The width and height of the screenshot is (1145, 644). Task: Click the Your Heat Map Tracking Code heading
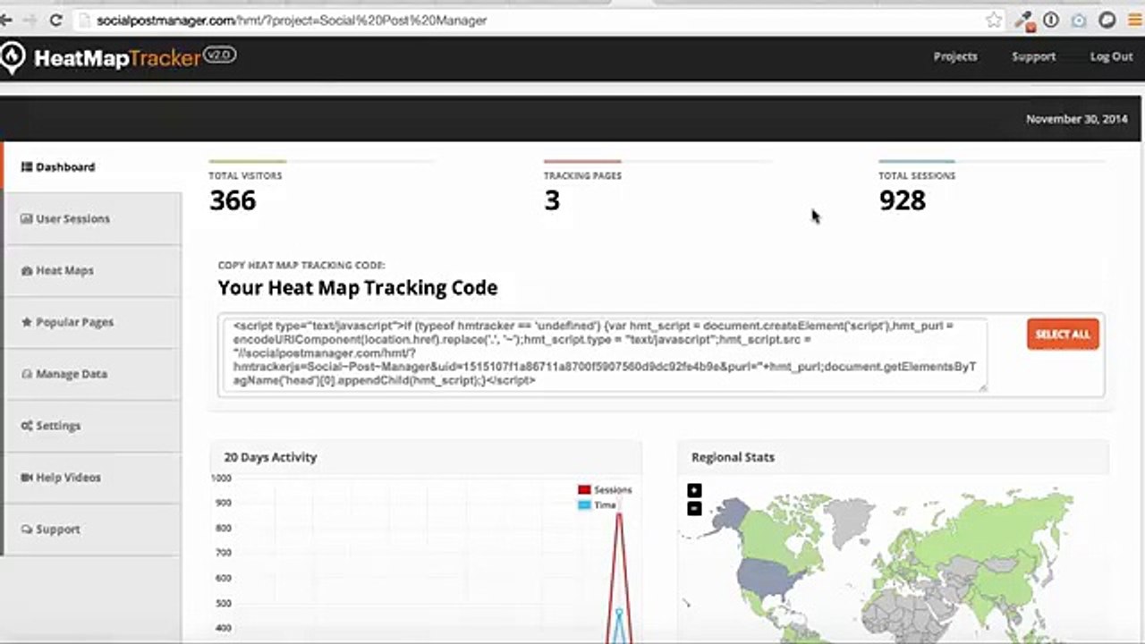[x=358, y=288]
